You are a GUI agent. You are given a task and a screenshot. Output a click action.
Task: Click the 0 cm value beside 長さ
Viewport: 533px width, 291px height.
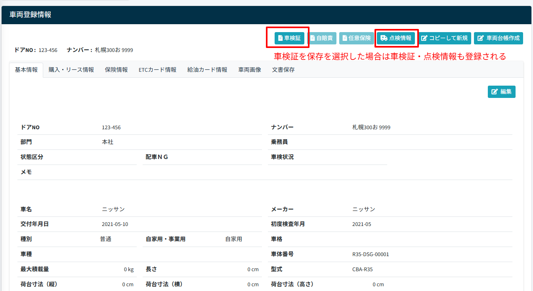[253, 270]
